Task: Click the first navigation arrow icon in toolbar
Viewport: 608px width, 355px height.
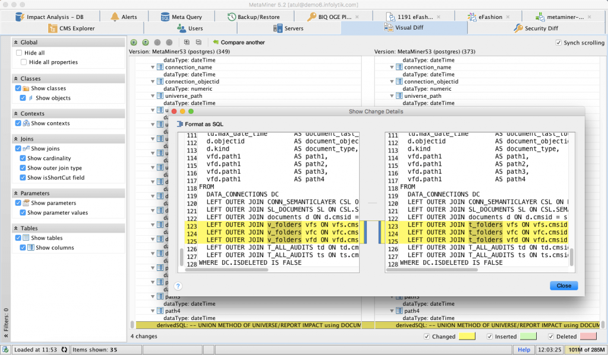Action: click(x=134, y=42)
